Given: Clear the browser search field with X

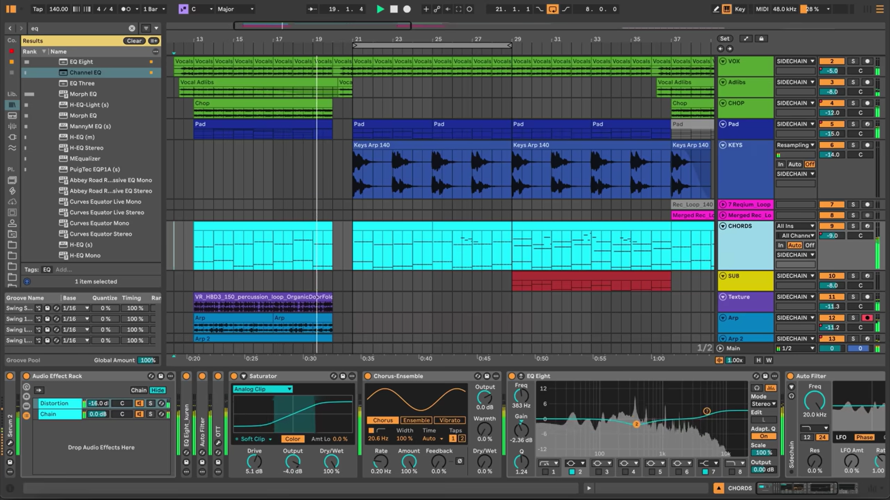Looking at the screenshot, I should (x=132, y=28).
